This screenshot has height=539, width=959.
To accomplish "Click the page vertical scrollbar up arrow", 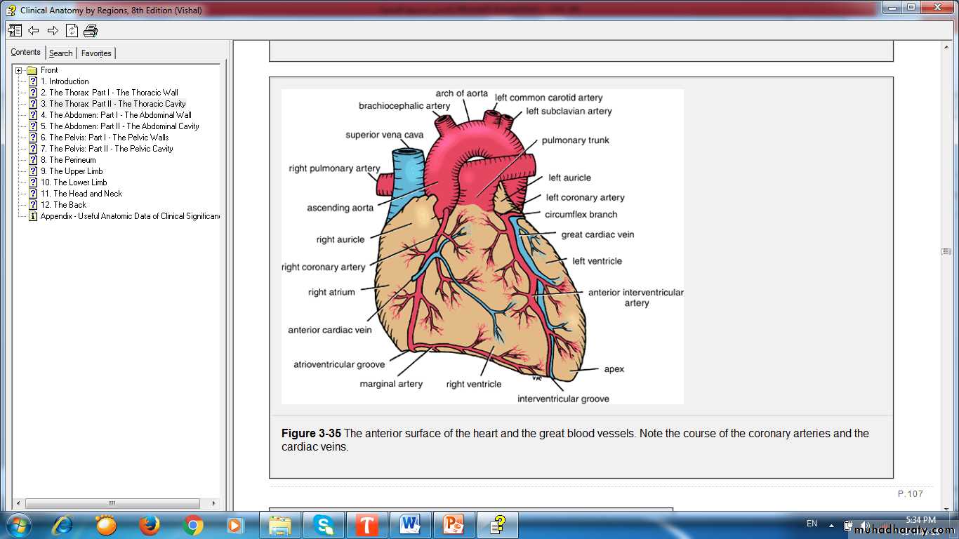I will coord(946,46).
